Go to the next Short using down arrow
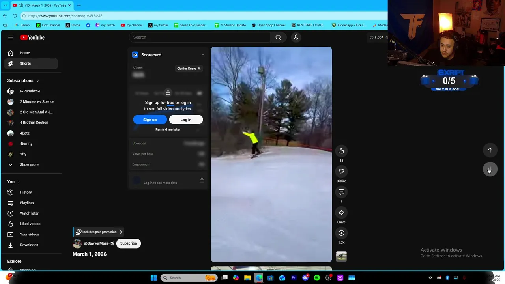This screenshot has height=284, width=505. click(490, 170)
